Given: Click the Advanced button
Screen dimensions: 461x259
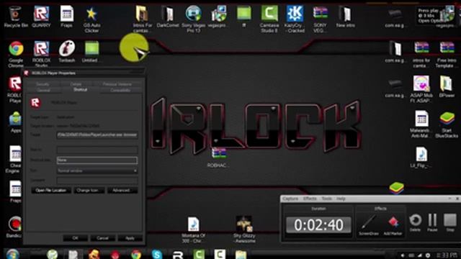Looking at the screenshot, I should pos(122,190).
